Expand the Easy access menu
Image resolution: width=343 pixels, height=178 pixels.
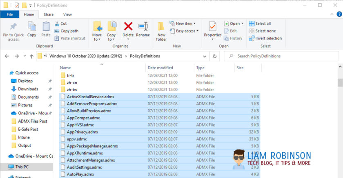point(184,31)
